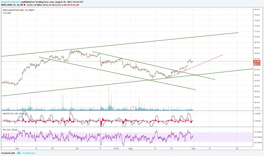Viewport: 264px width, 156px height.
Task: Open the TradingView link at the bottom
Action: [29, 153]
